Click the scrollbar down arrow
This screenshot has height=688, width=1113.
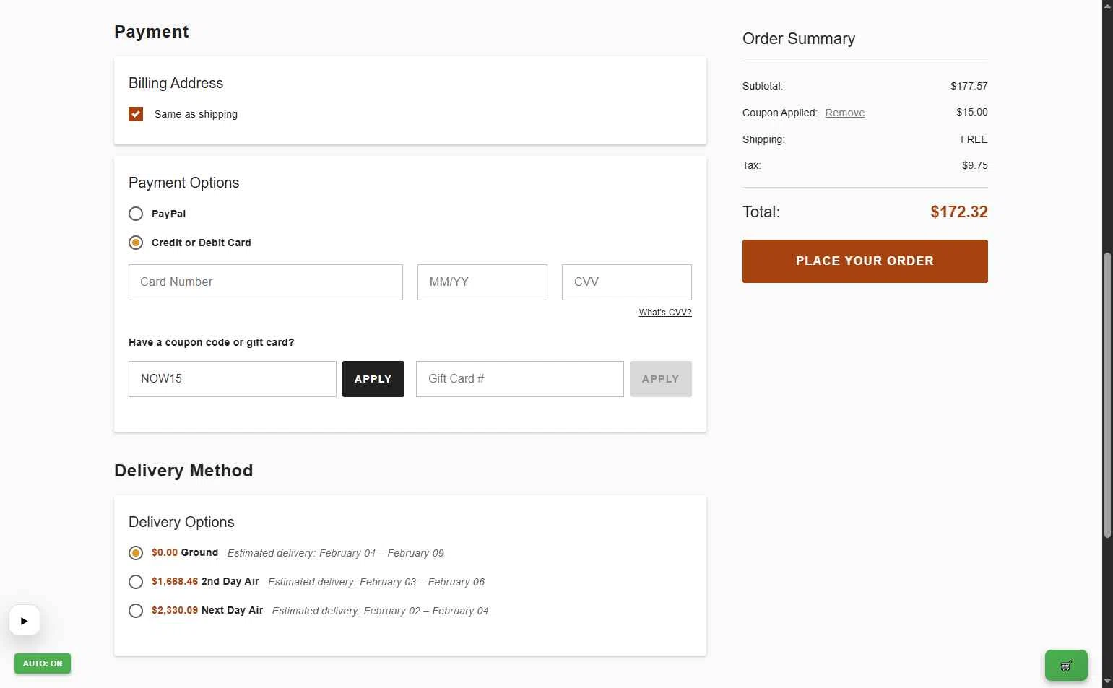(1107, 682)
